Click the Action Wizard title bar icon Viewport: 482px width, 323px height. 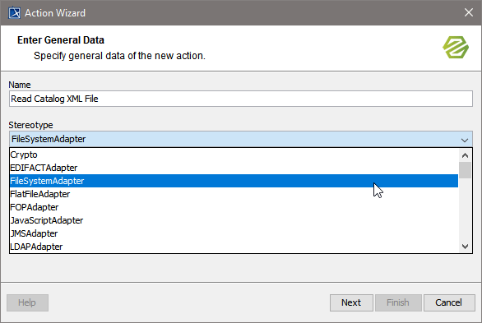[x=14, y=13]
